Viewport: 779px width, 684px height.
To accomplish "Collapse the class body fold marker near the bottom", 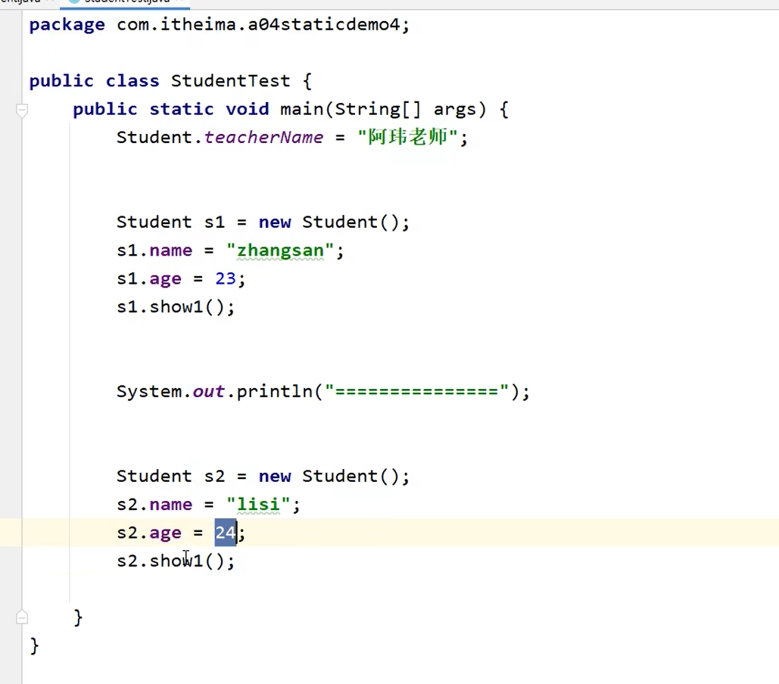I will tap(22, 617).
